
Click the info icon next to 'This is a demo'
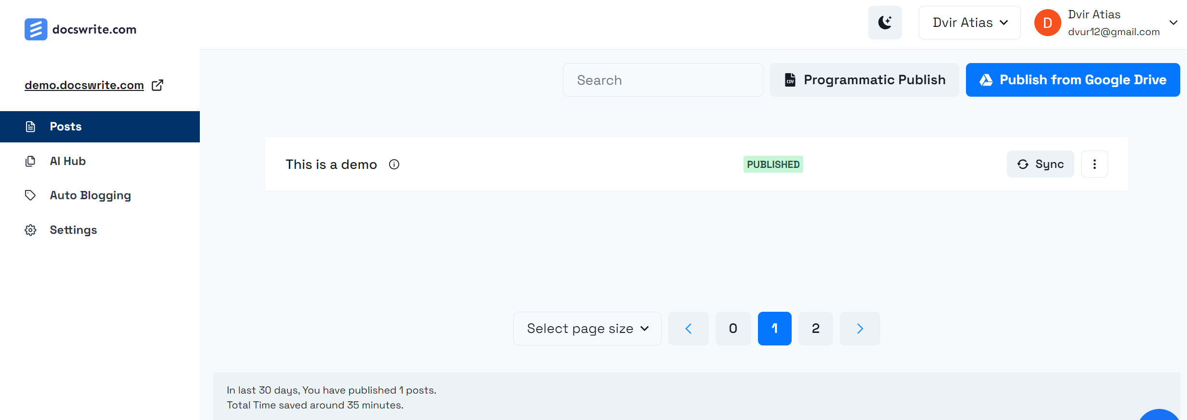tap(394, 165)
